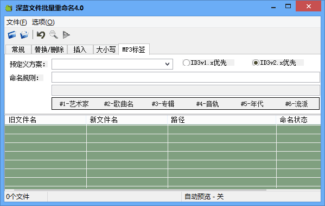325x206 pixels.
Task: Insert the #5-年代 tag
Action: click(252, 104)
